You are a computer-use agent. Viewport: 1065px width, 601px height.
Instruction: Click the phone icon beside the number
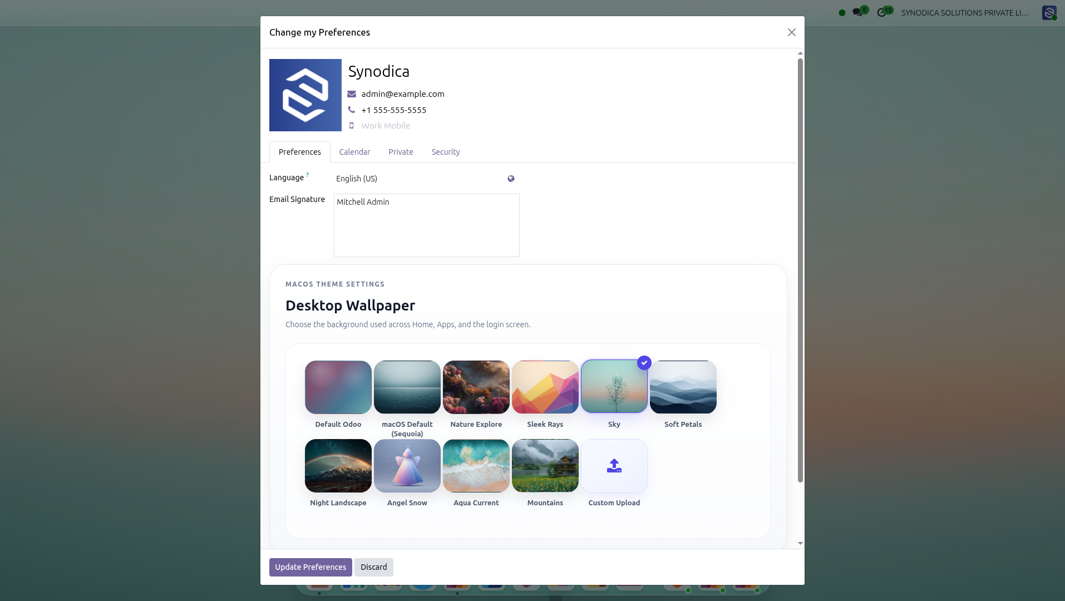(352, 110)
